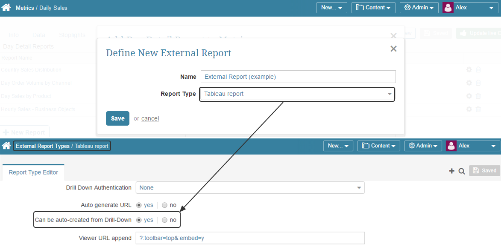
Task: Open the New... dropdown menu
Action: pos(331,7)
